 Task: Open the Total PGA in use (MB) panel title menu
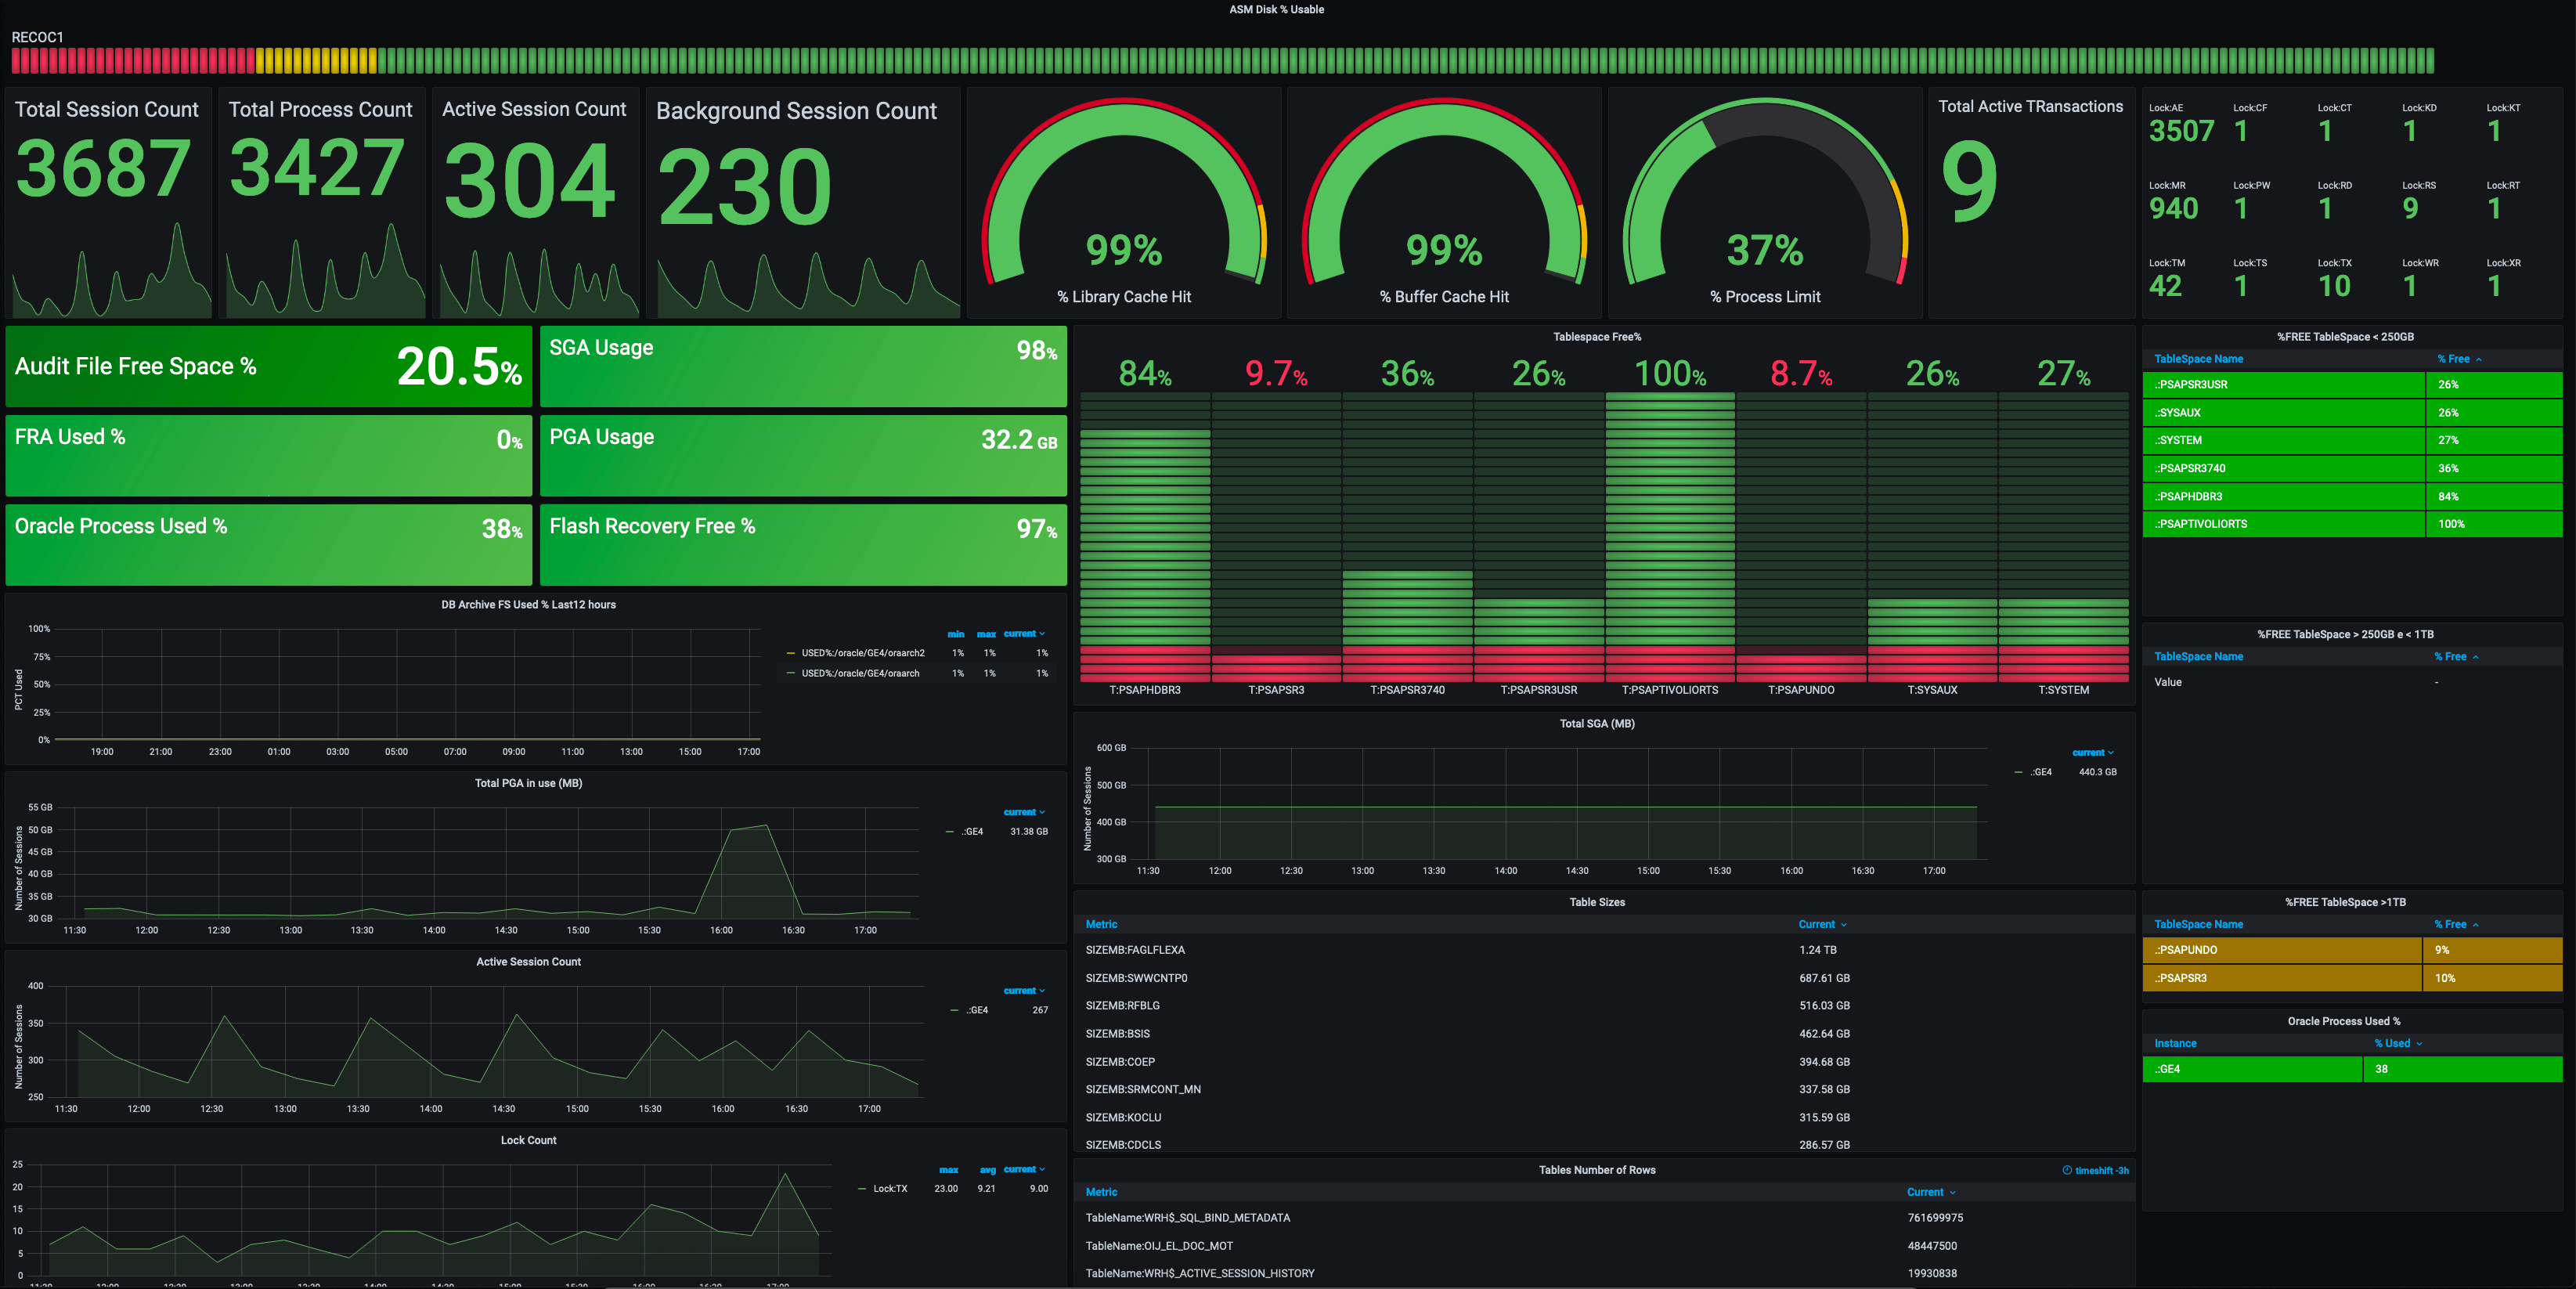(x=528, y=783)
